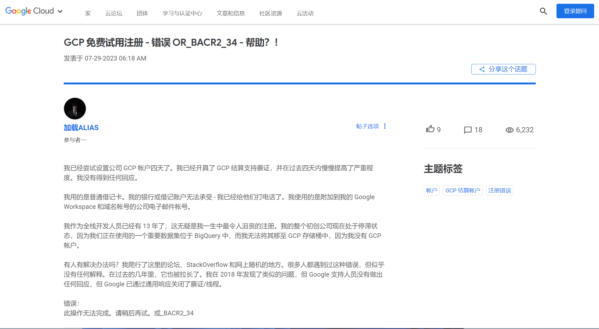Image resolution: width=599 pixels, height=329 pixels.
Task: Open the 加载ALIAS profile link
Action: point(81,127)
